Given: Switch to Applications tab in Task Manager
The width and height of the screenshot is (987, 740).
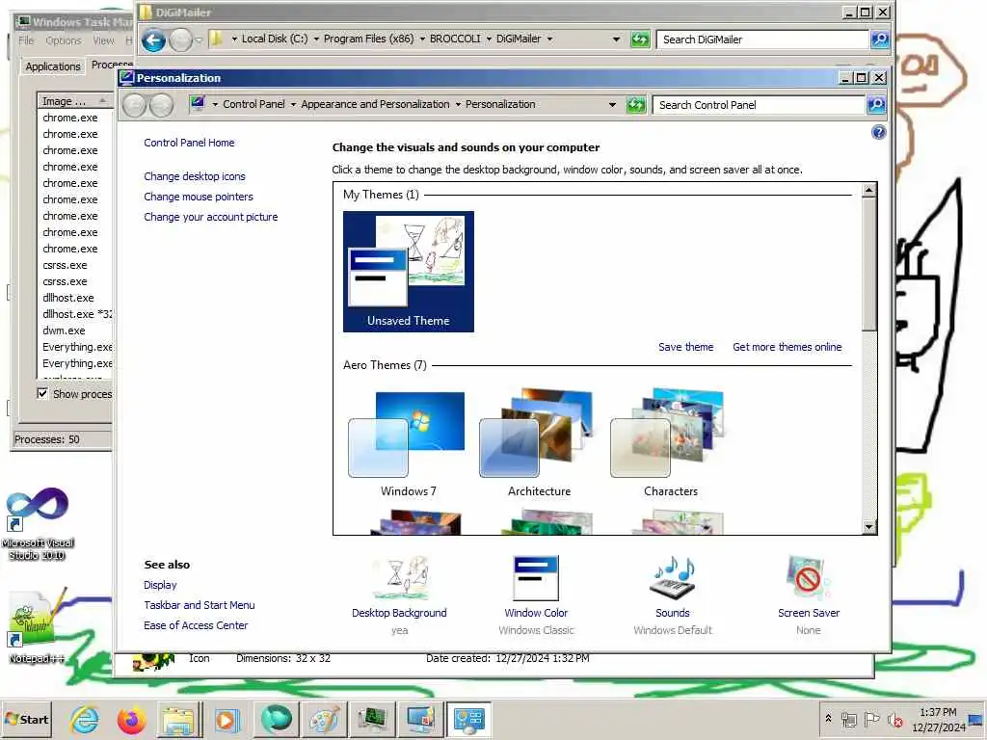Looking at the screenshot, I should pyautogui.click(x=53, y=66).
